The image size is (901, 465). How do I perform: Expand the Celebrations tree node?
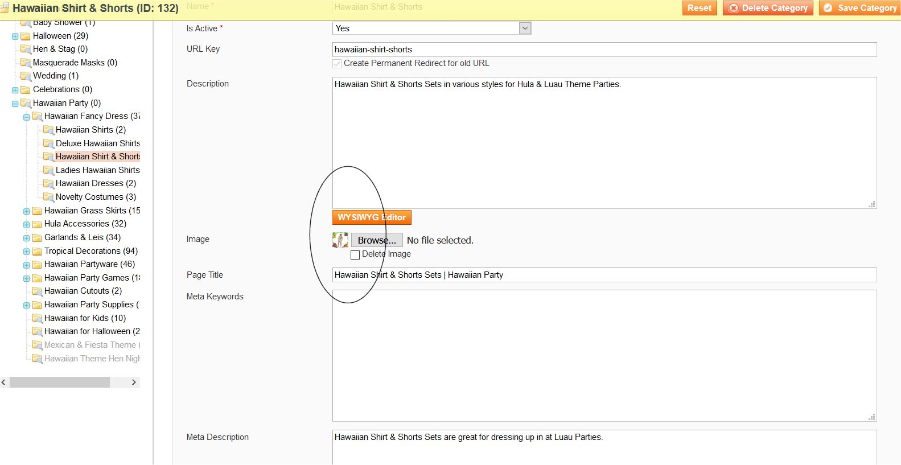click(15, 90)
